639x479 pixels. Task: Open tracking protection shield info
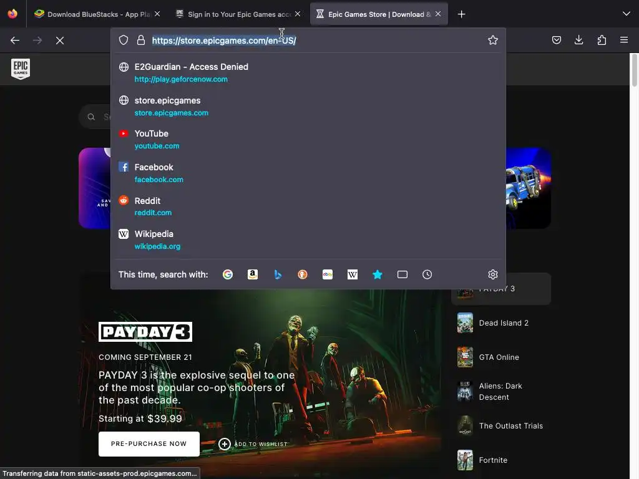click(x=124, y=40)
